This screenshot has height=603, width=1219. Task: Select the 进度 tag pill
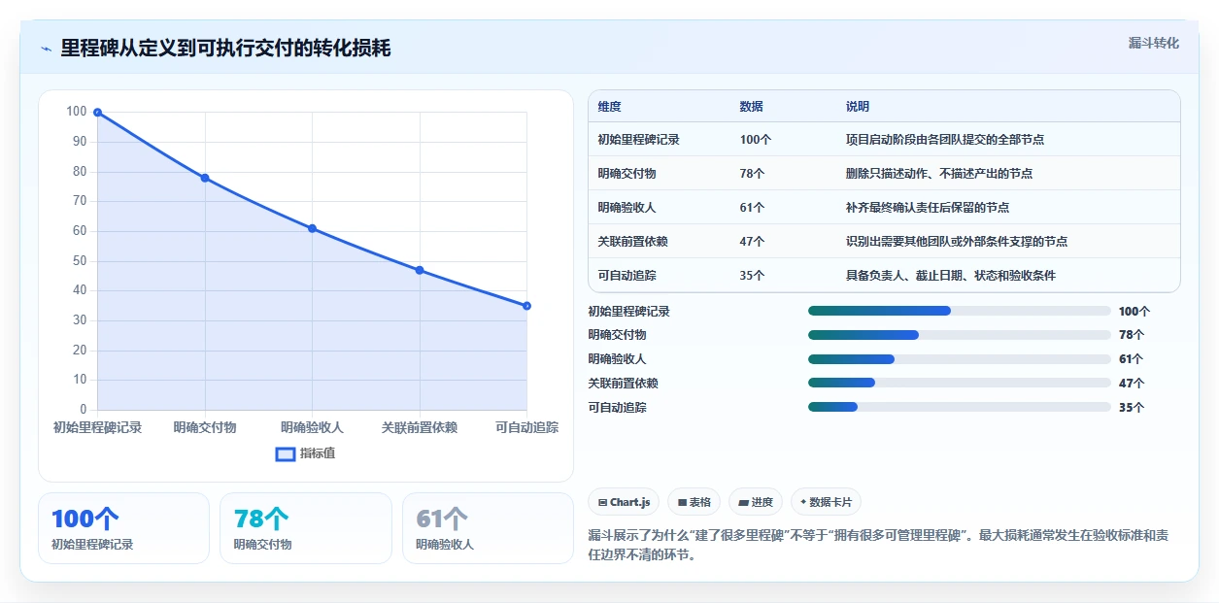tap(755, 502)
